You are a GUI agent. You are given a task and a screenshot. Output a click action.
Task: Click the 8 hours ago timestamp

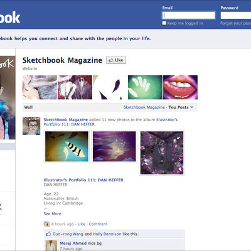63,224
